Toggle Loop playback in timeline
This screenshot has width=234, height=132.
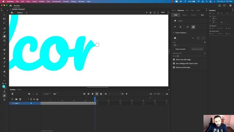click(x=122, y=94)
